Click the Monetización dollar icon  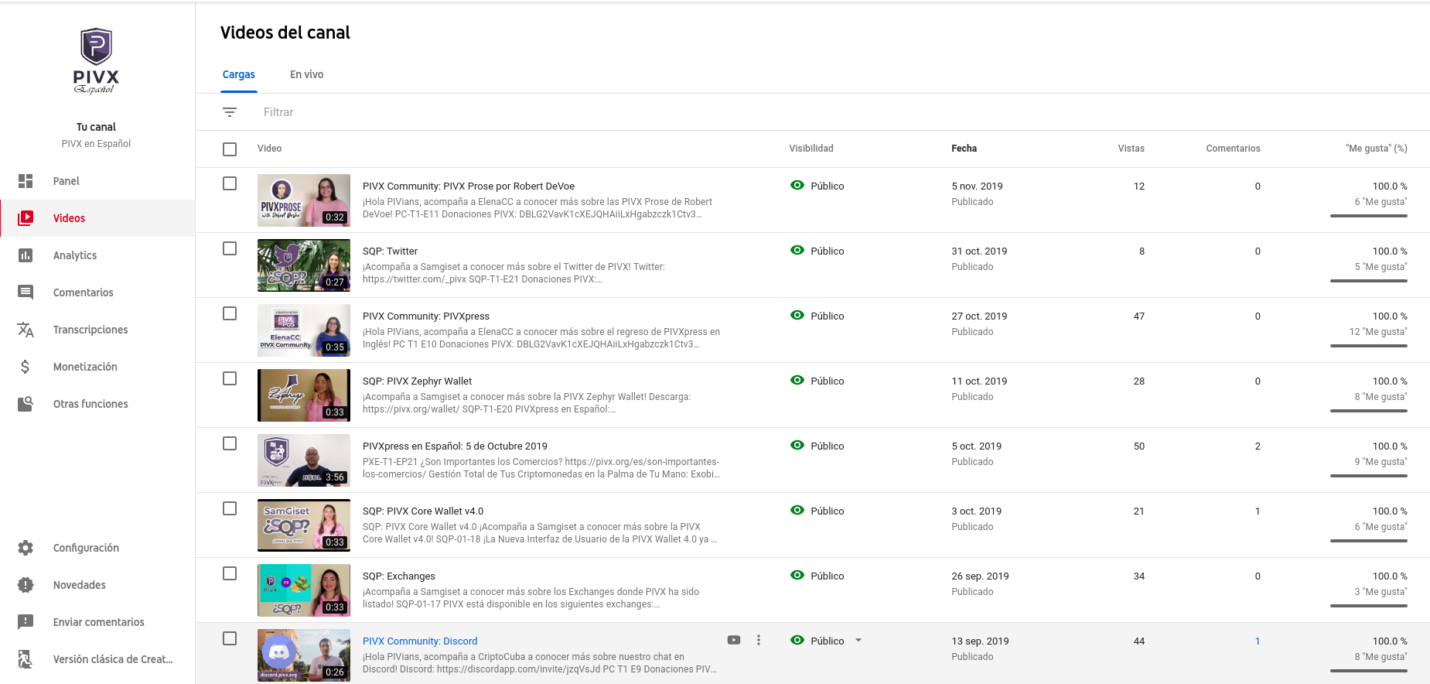[x=26, y=367]
